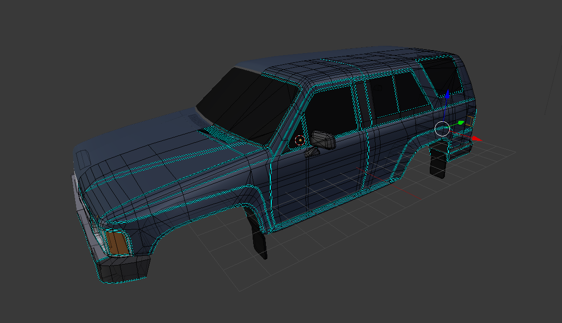Viewport: 562px width, 323px height.
Task: Click the front door window glass
Action: tap(332, 113)
